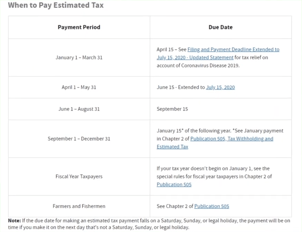Open Publication 505, Tax Withholding and Estimated Tax link
The height and width of the screenshot is (232, 302).
pos(231,139)
